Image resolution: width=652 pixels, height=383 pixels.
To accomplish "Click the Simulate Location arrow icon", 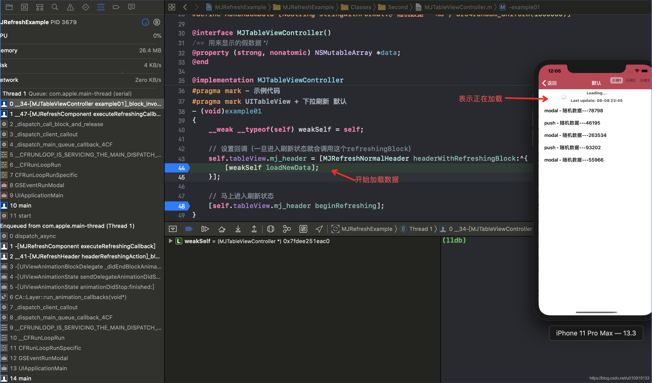I will (319, 229).
